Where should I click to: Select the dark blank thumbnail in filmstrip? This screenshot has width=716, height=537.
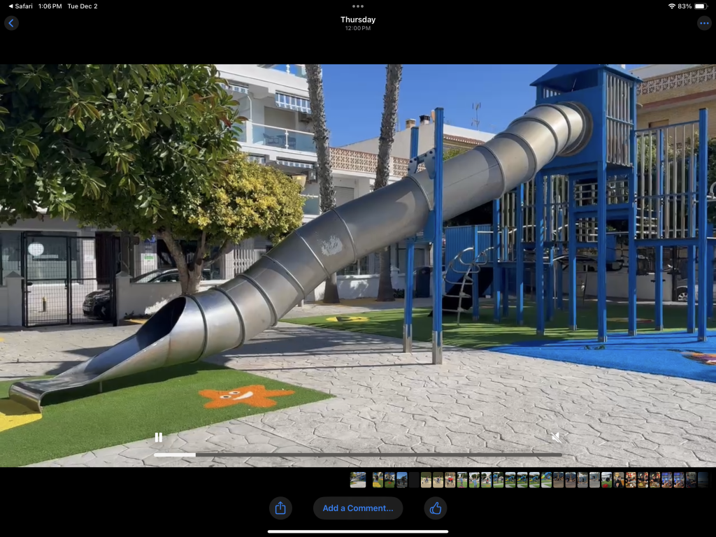(414, 480)
